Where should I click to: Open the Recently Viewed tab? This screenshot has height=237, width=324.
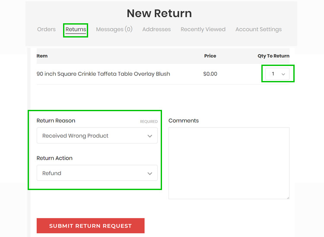click(203, 29)
